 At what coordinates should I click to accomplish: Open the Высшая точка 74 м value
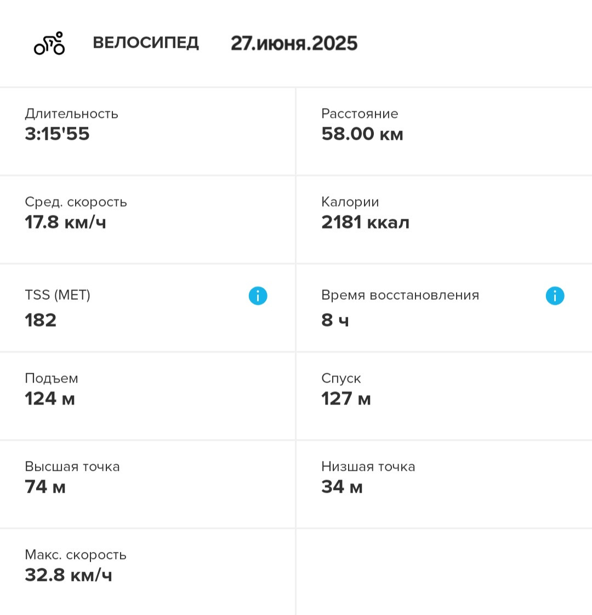[x=45, y=487]
